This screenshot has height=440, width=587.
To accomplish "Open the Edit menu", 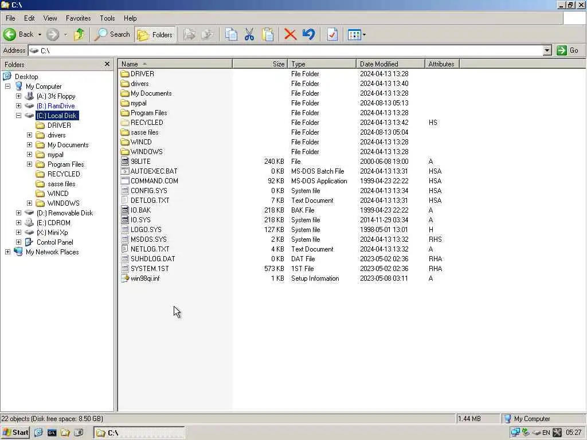I will (x=29, y=18).
